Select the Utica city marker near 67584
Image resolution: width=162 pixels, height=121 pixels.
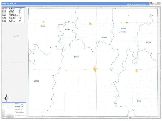point(44,22)
